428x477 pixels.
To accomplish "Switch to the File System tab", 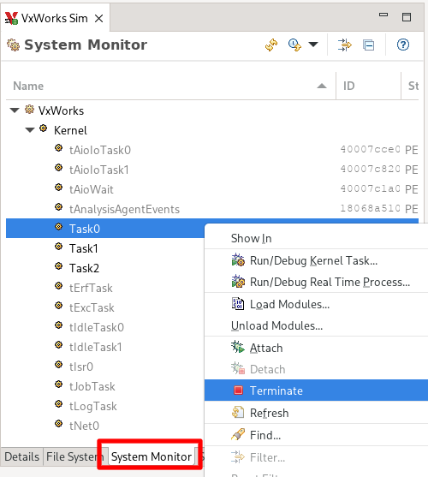I will coord(75,456).
